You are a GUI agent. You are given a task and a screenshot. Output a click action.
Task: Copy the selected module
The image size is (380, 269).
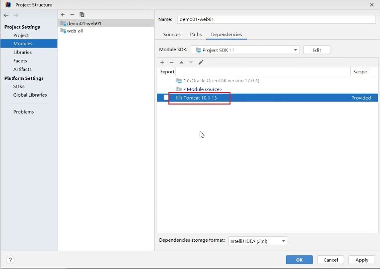pyautogui.click(x=82, y=15)
